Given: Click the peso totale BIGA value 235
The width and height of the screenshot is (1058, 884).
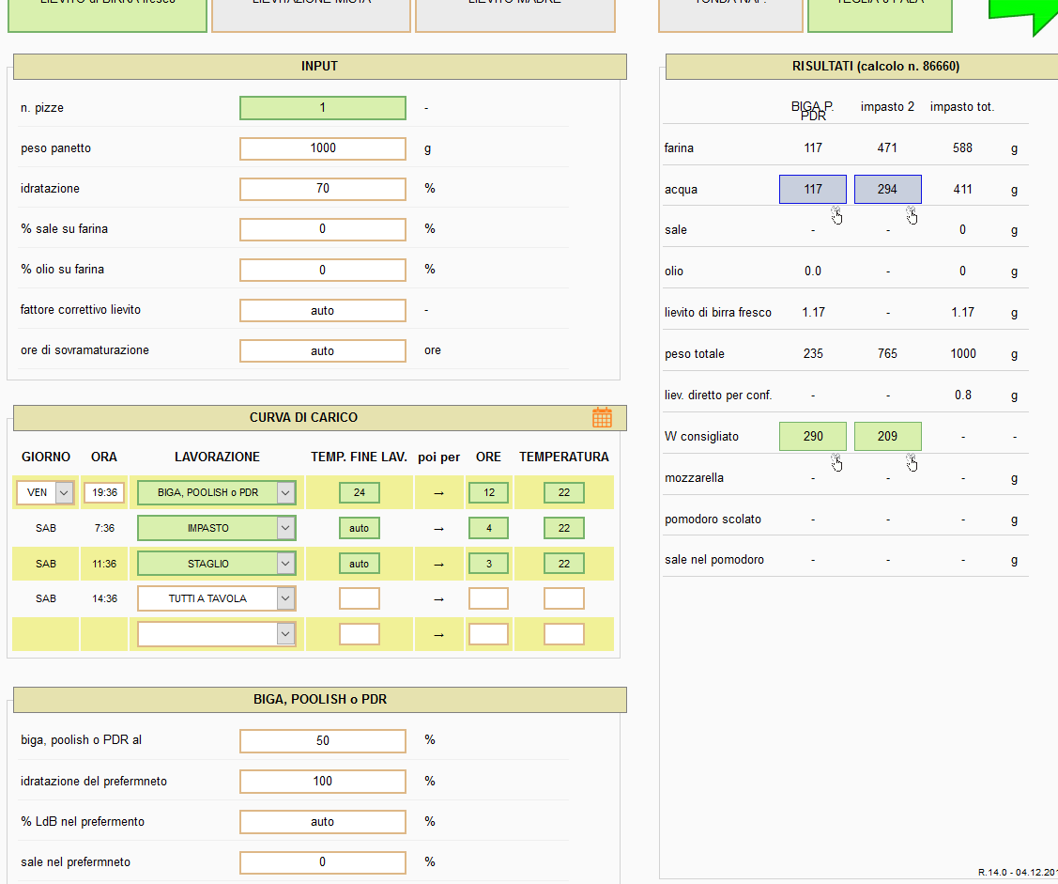Looking at the screenshot, I should click(x=813, y=353).
